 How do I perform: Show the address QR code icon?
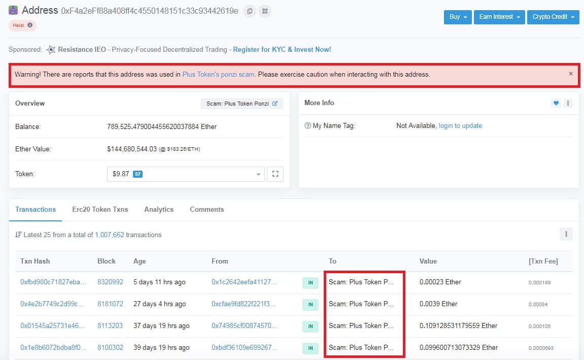tap(265, 11)
